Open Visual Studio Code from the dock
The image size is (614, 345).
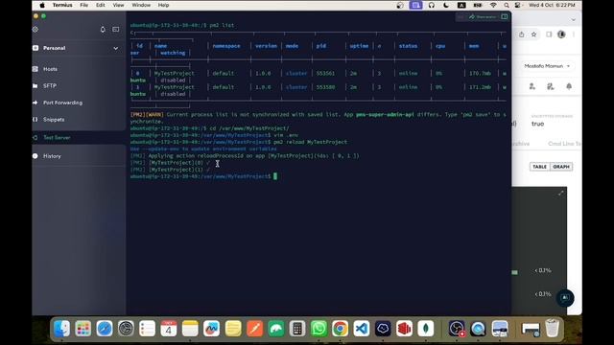tap(362, 329)
